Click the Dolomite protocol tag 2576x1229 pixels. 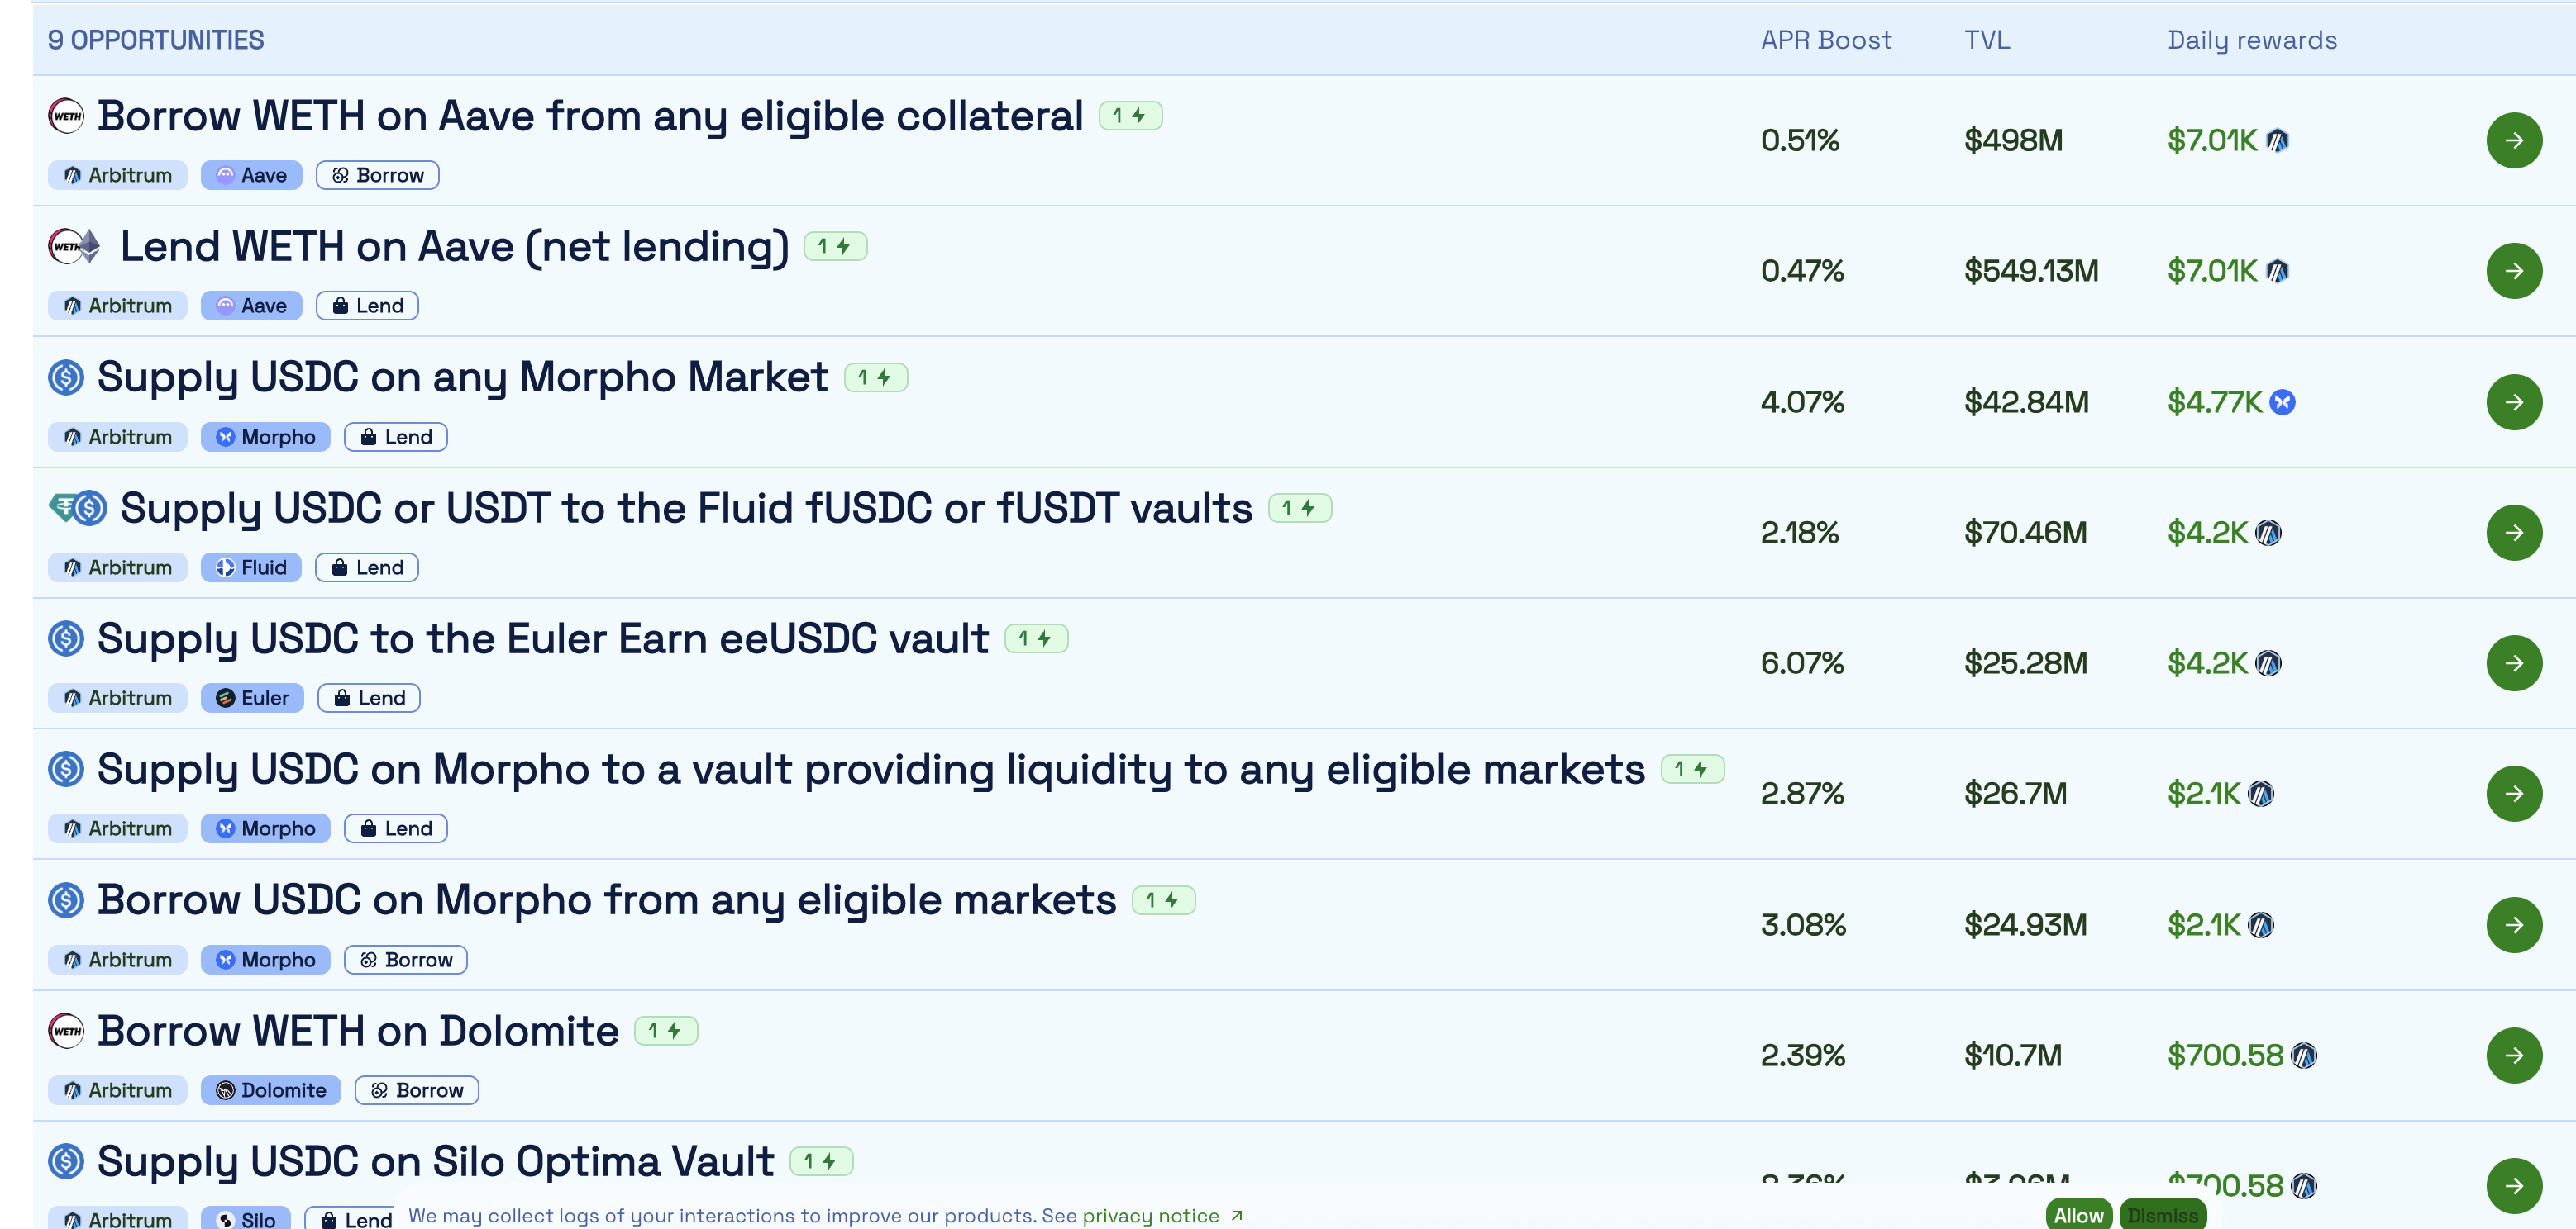pos(270,1090)
